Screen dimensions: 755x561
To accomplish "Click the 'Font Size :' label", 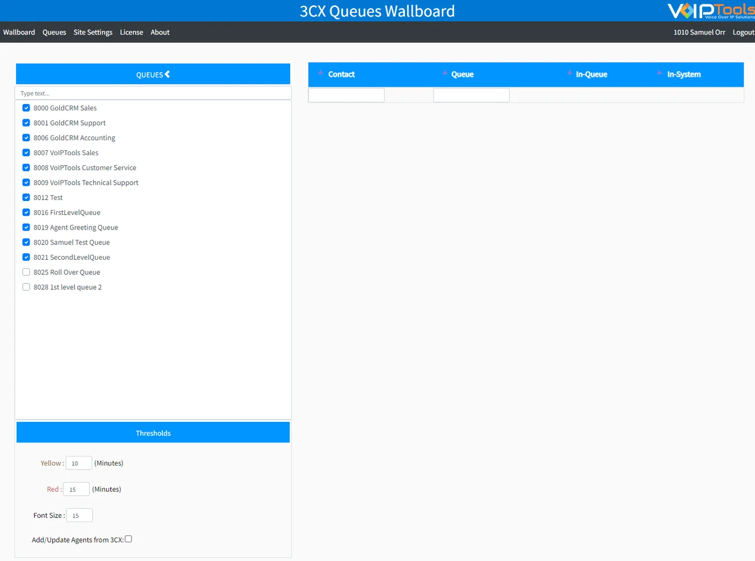I will (49, 515).
